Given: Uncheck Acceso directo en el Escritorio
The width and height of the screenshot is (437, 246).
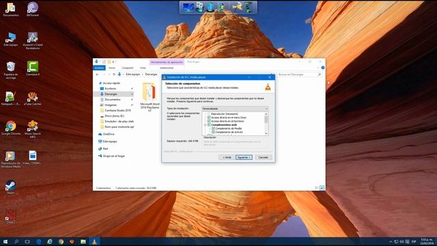Looking at the screenshot, I should [x=209, y=122].
